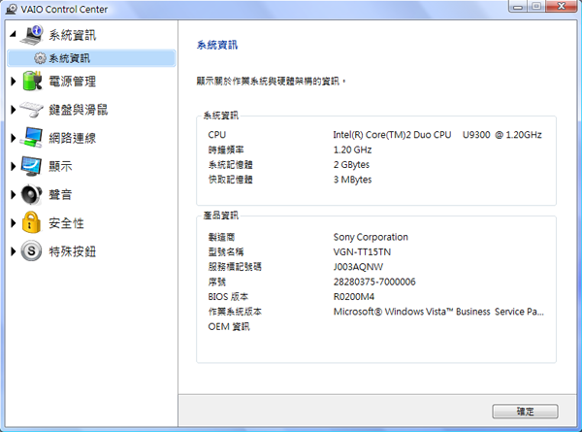Close the VAIO Control Center window

[x=562, y=7]
